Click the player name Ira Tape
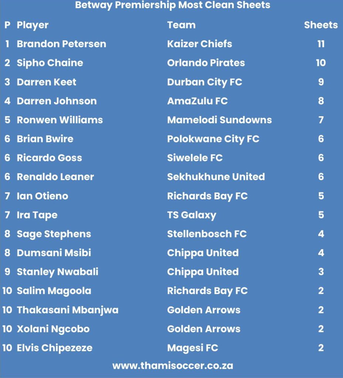Screen dimensions: 343x378 pyautogui.click(x=37, y=215)
